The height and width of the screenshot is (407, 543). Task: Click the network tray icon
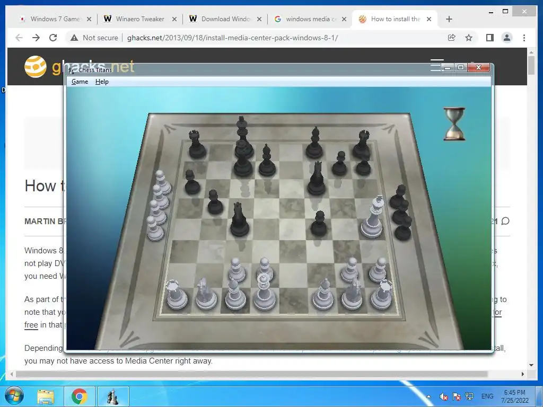(469, 396)
